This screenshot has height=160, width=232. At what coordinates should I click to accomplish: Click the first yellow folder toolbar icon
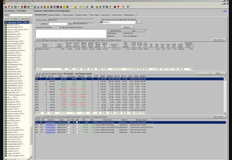click(81, 7)
